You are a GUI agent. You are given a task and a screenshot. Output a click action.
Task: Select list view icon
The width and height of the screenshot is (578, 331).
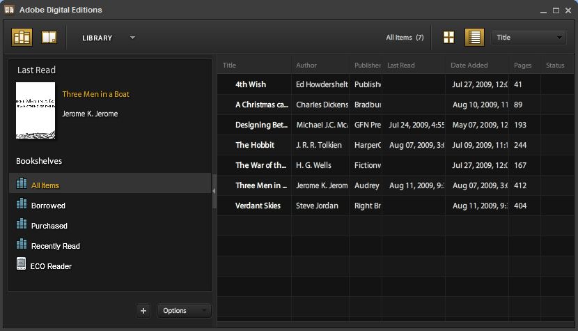point(474,37)
